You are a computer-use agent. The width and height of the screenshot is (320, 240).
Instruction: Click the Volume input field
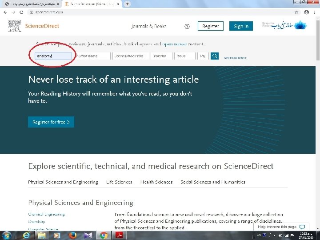[x=161, y=56]
